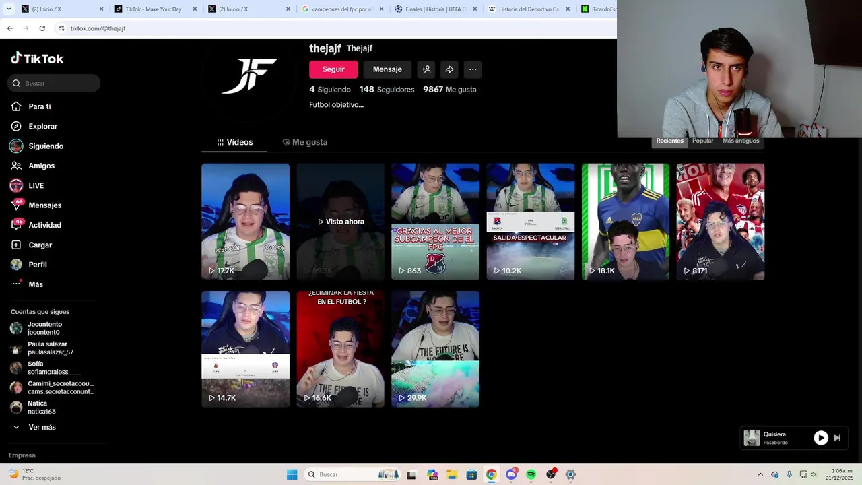Open Mensajes inbox in sidebar
Screen dimensions: 862x485
[x=36, y=205]
